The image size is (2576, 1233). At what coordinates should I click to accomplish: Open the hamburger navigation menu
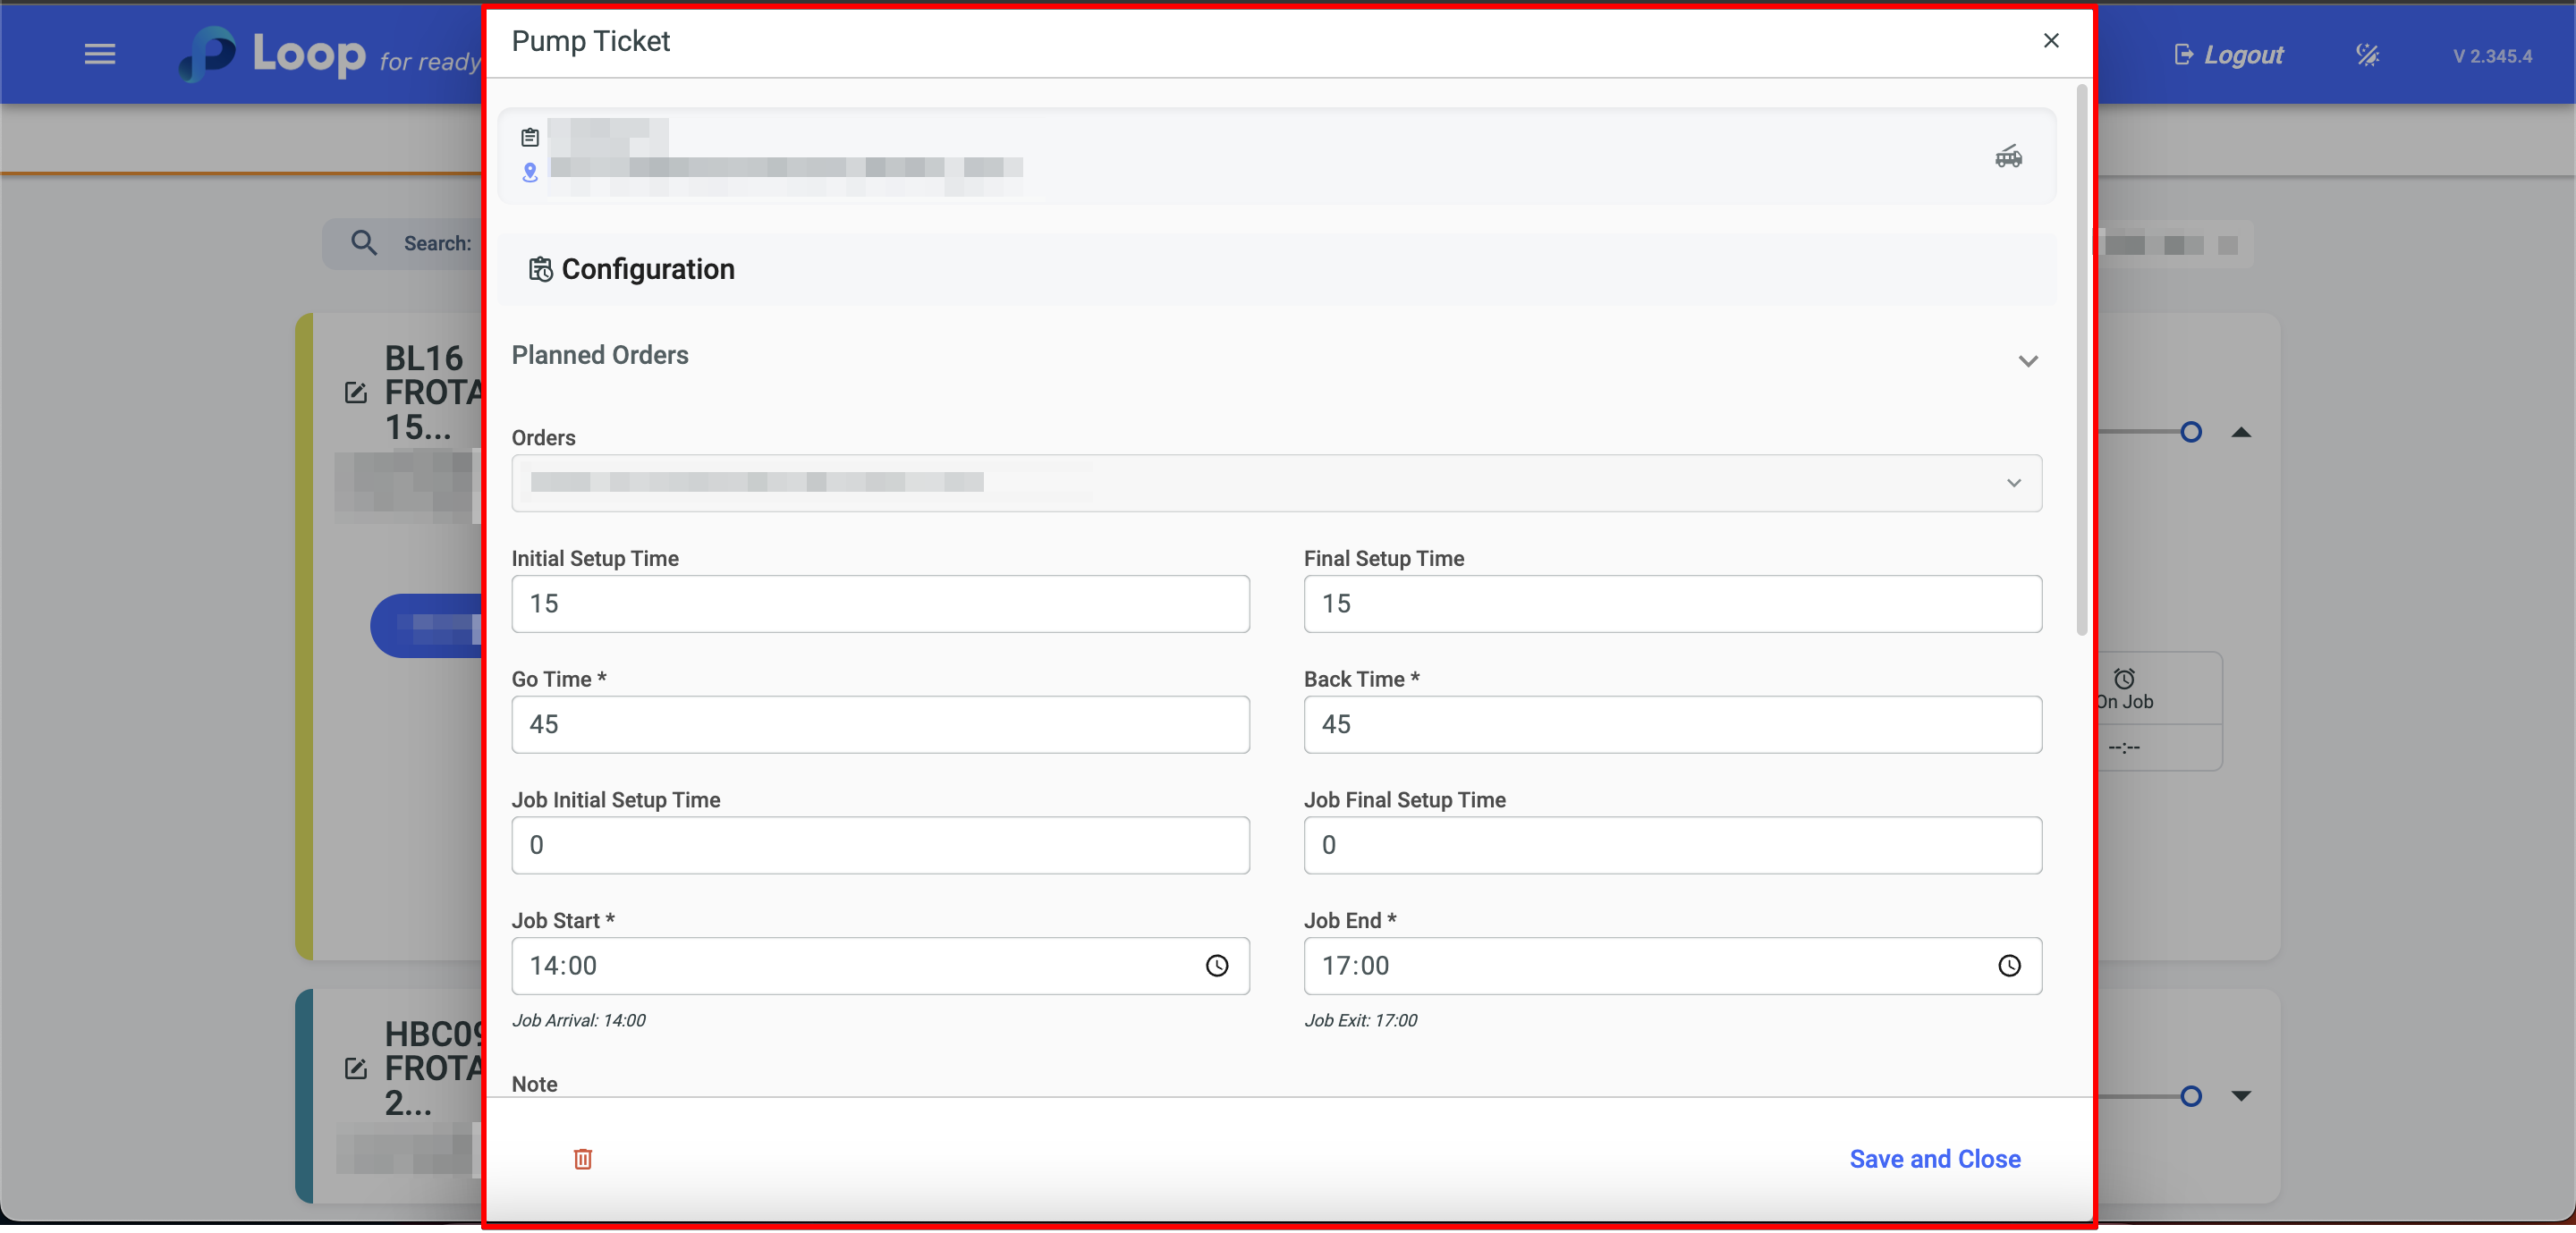(x=99, y=54)
